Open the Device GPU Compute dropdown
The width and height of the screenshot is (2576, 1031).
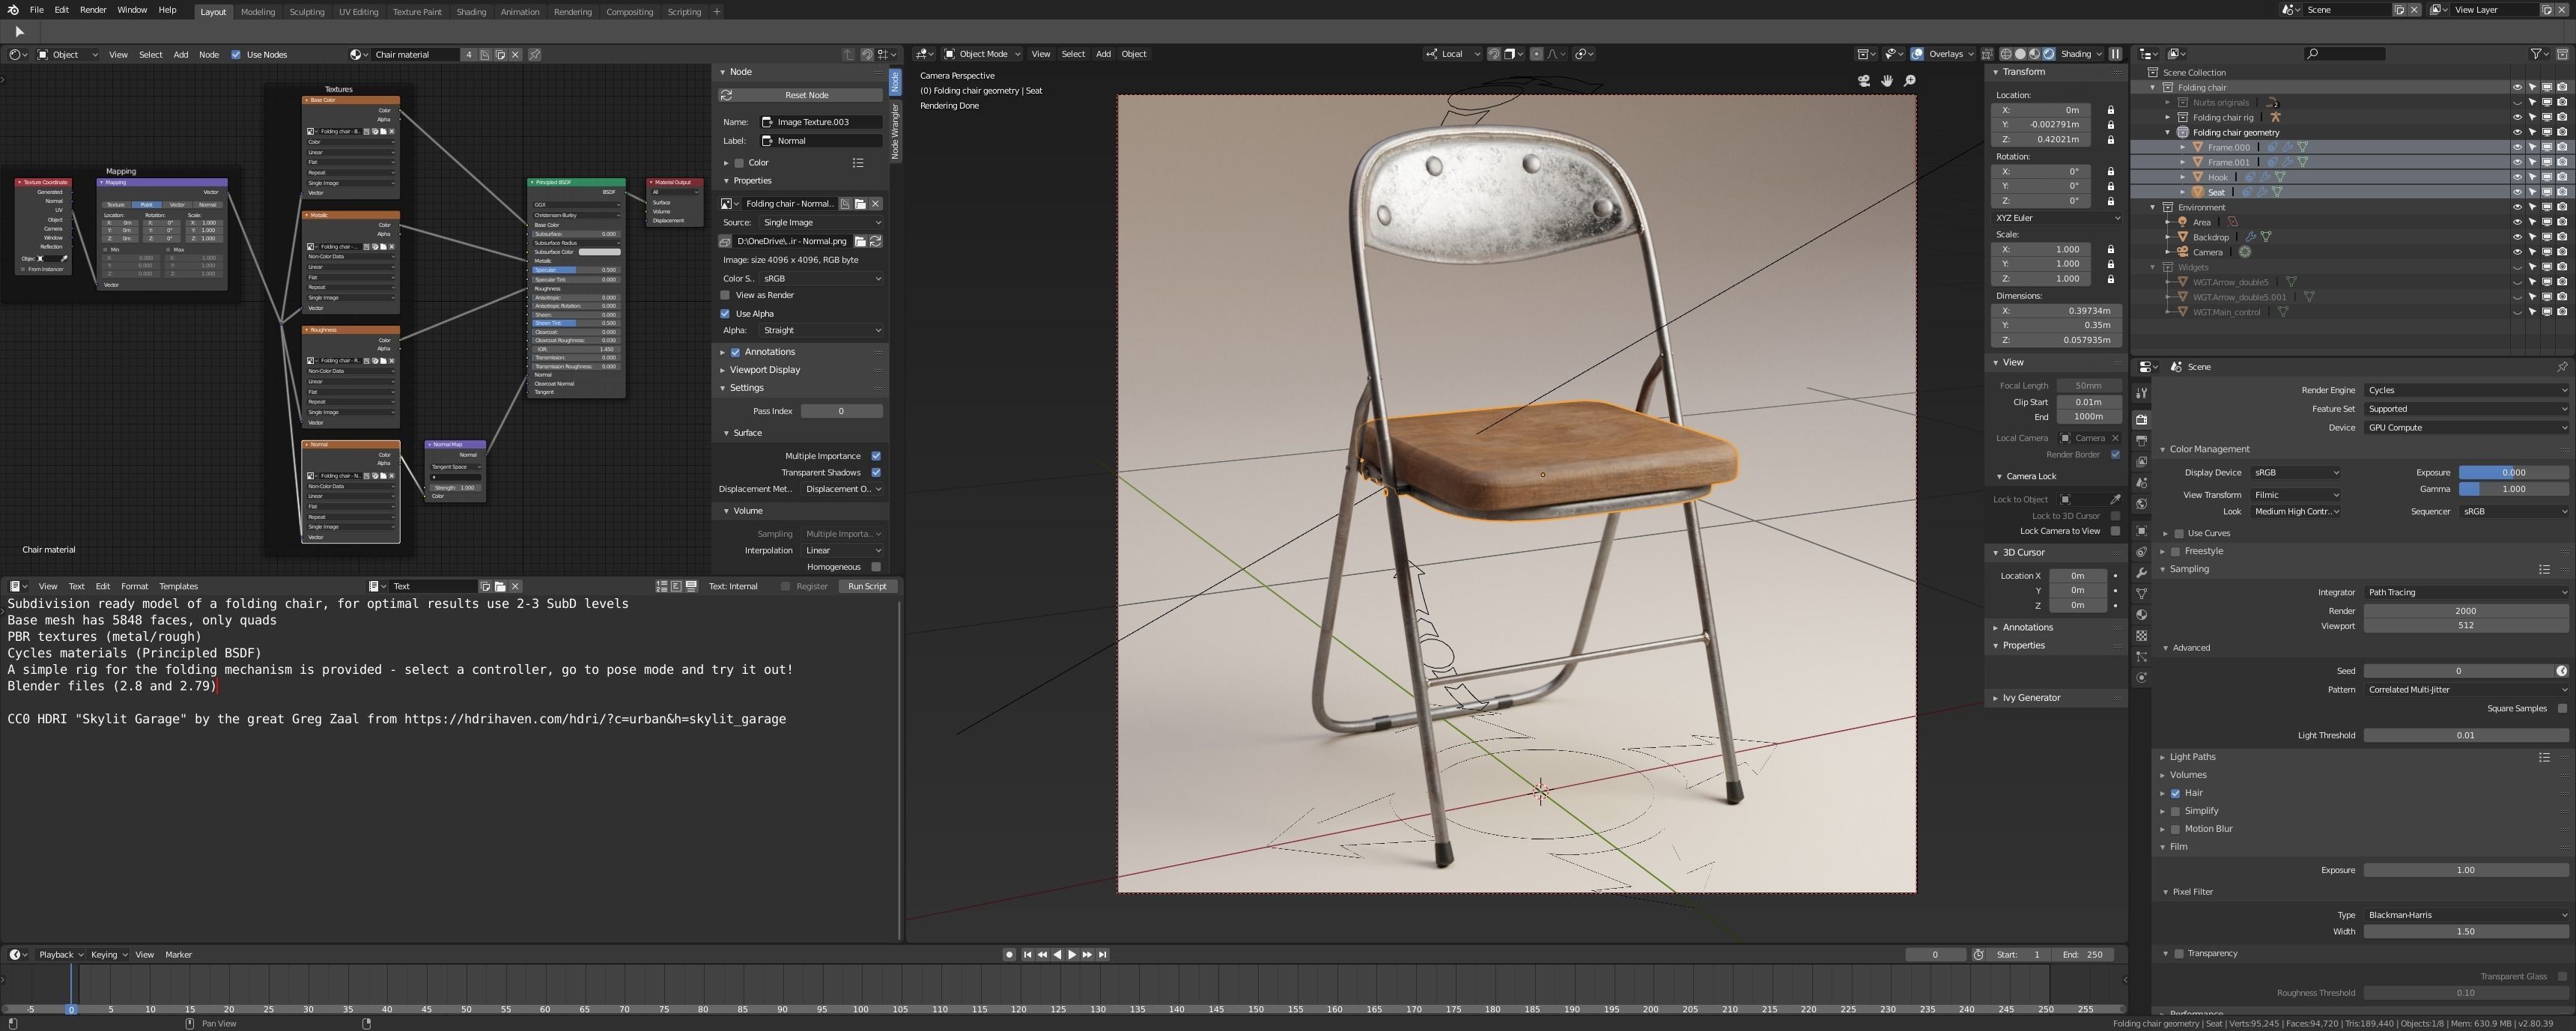(2466, 428)
